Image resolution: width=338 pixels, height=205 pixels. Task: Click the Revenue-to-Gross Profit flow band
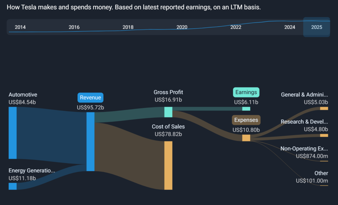[129, 114]
